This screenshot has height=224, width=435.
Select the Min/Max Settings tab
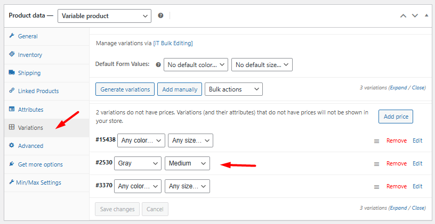39,182
